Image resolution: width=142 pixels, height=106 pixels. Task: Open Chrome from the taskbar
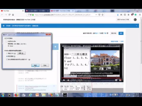click(x=51, y=95)
